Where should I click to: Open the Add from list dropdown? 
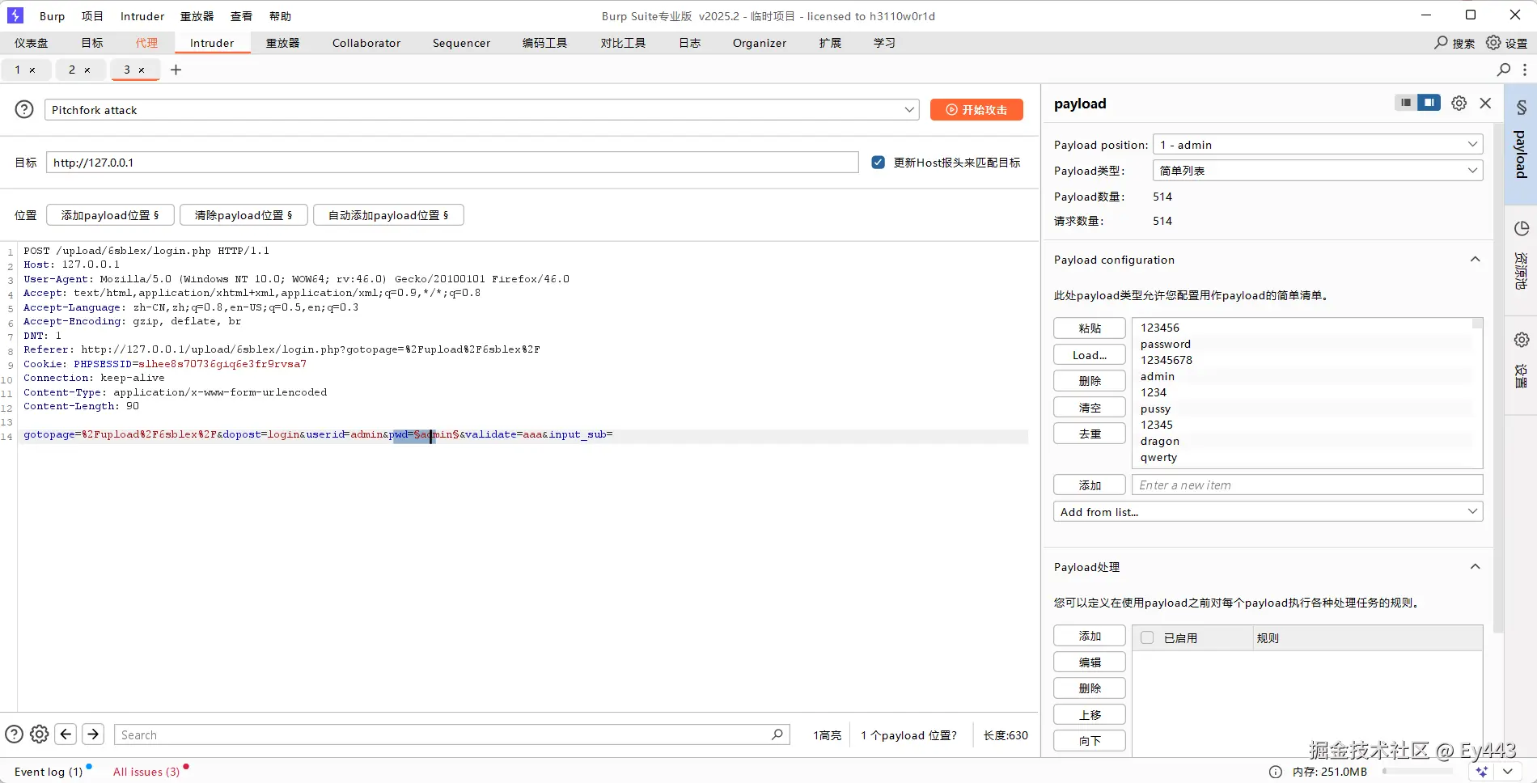point(1268,512)
